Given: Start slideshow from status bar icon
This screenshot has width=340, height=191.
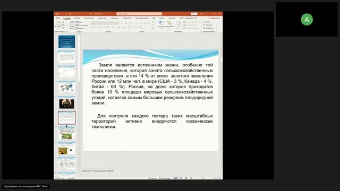Looking at the screenshot, I should pyautogui.click(x=191, y=178).
